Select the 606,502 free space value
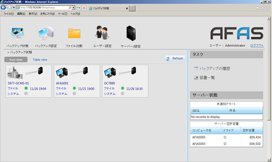This screenshot has height=162, width=272. pyautogui.click(x=255, y=144)
